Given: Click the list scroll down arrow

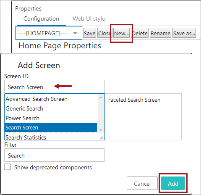Looking at the screenshot, I should (101, 130).
